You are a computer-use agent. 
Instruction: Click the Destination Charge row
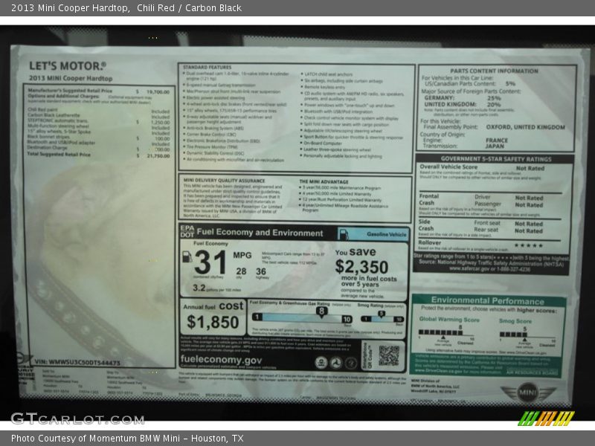[x=99, y=148]
